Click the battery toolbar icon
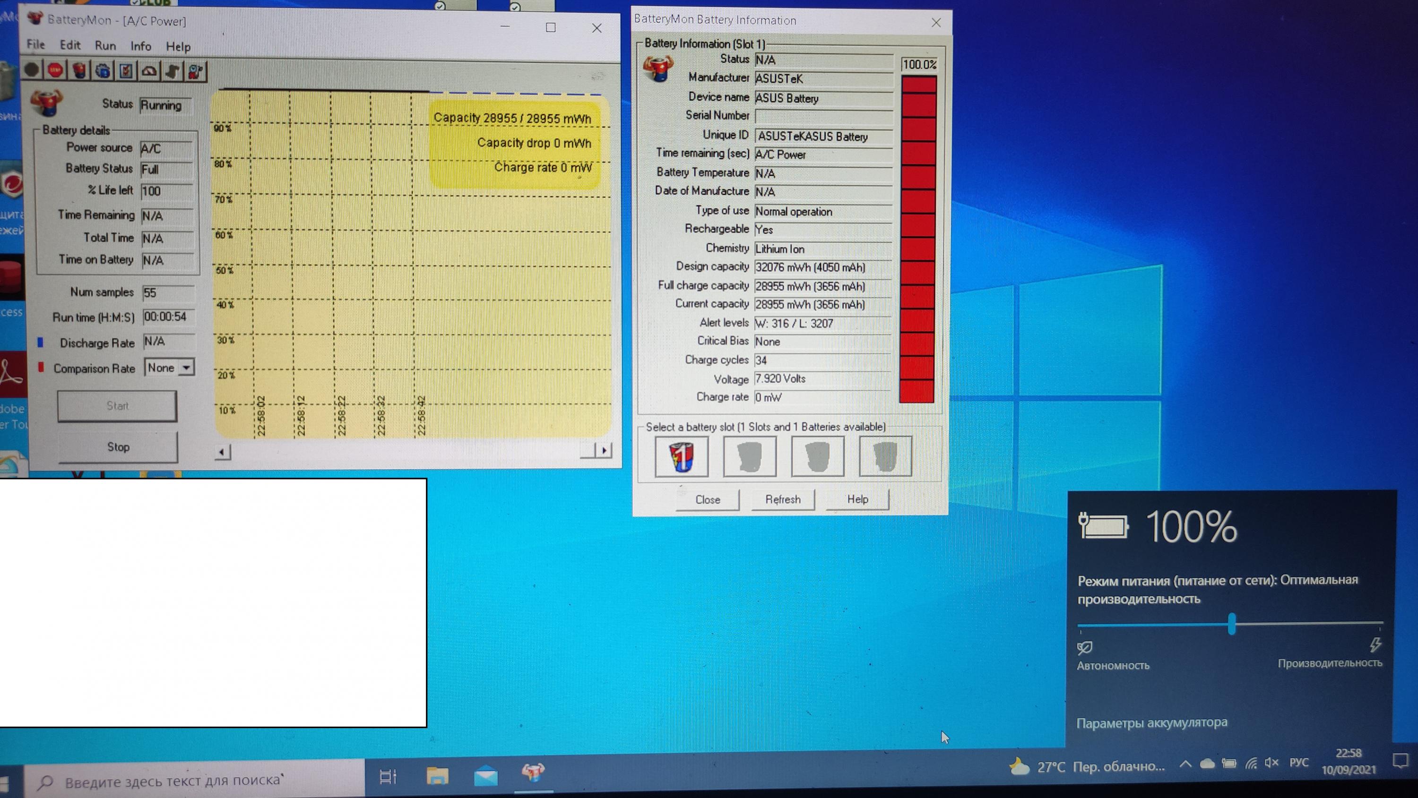1418x798 pixels. click(x=79, y=70)
